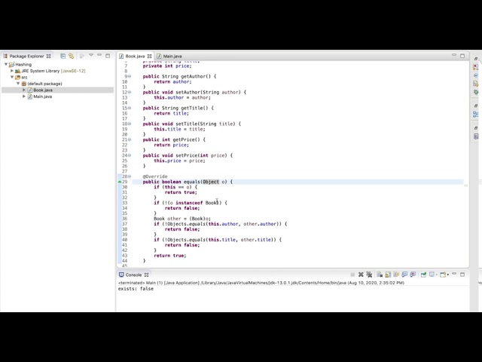
Task: Toggle show console on standard output
Action: pyautogui.click(x=404, y=275)
